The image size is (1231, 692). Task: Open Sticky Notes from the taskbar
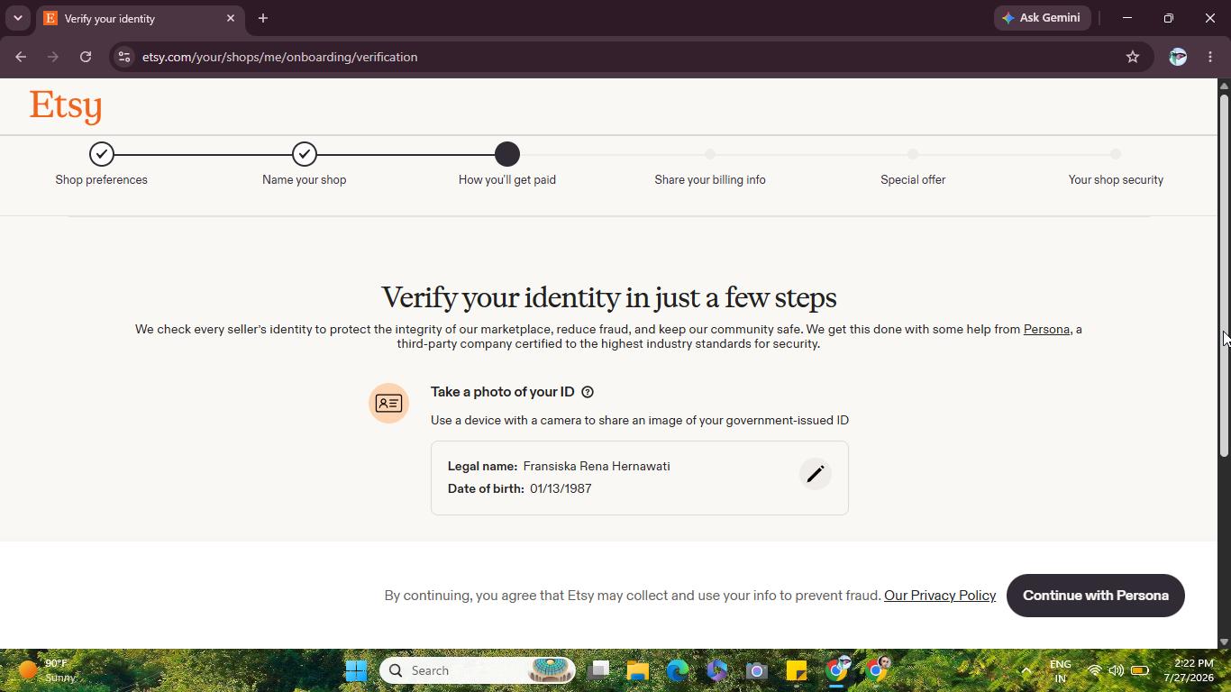point(797,670)
